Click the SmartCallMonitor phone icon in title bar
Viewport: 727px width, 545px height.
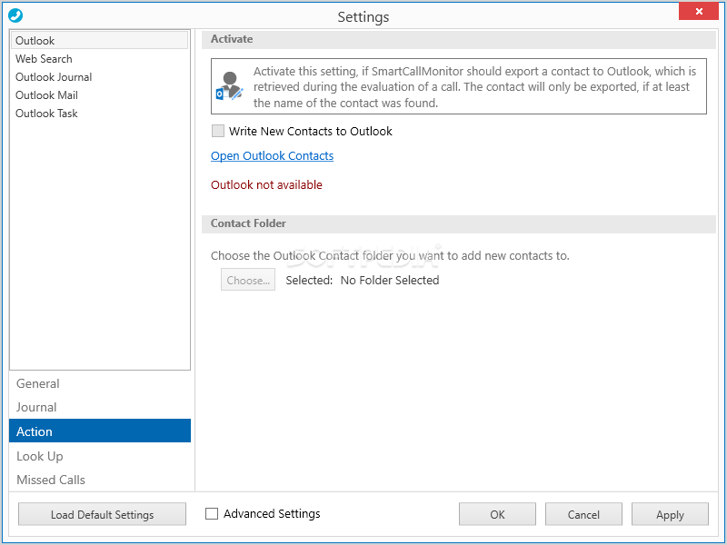pyautogui.click(x=15, y=15)
